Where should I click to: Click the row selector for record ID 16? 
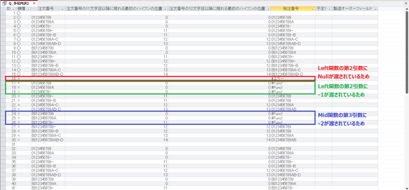click(x=3, y=79)
